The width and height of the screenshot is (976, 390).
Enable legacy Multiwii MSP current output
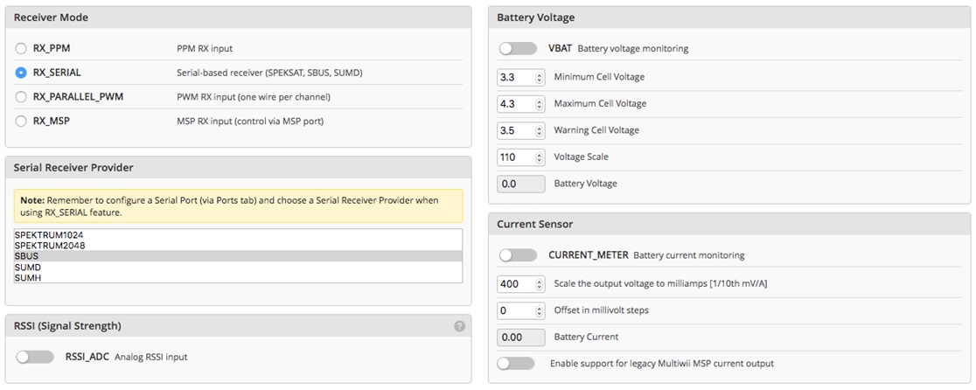click(x=516, y=363)
